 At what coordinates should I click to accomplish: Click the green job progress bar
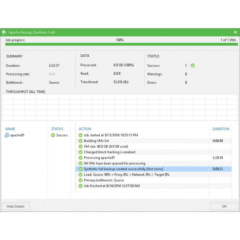point(121,44)
